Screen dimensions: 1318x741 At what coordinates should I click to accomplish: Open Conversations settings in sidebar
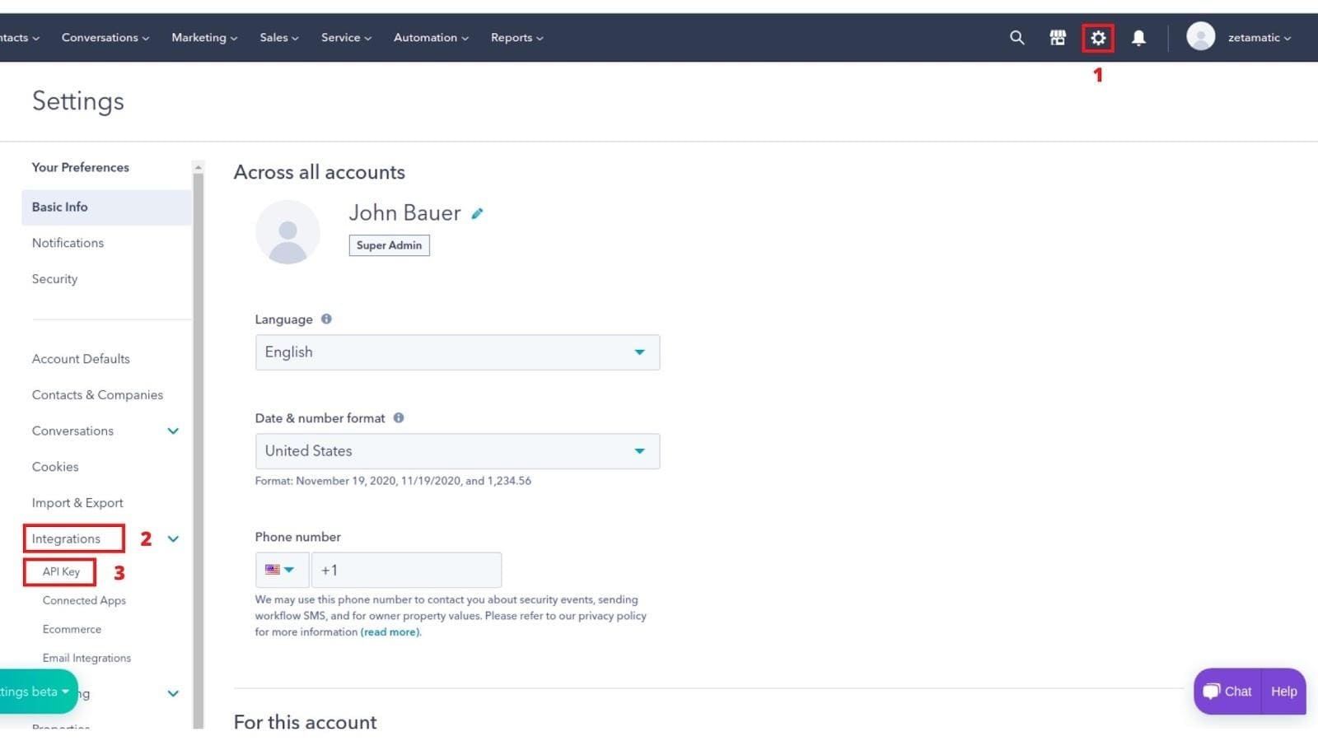(72, 431)
